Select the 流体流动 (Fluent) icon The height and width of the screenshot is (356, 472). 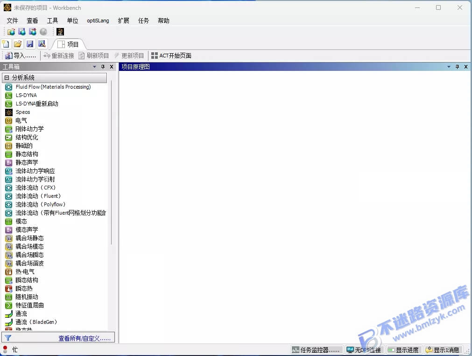click(9, 196)
